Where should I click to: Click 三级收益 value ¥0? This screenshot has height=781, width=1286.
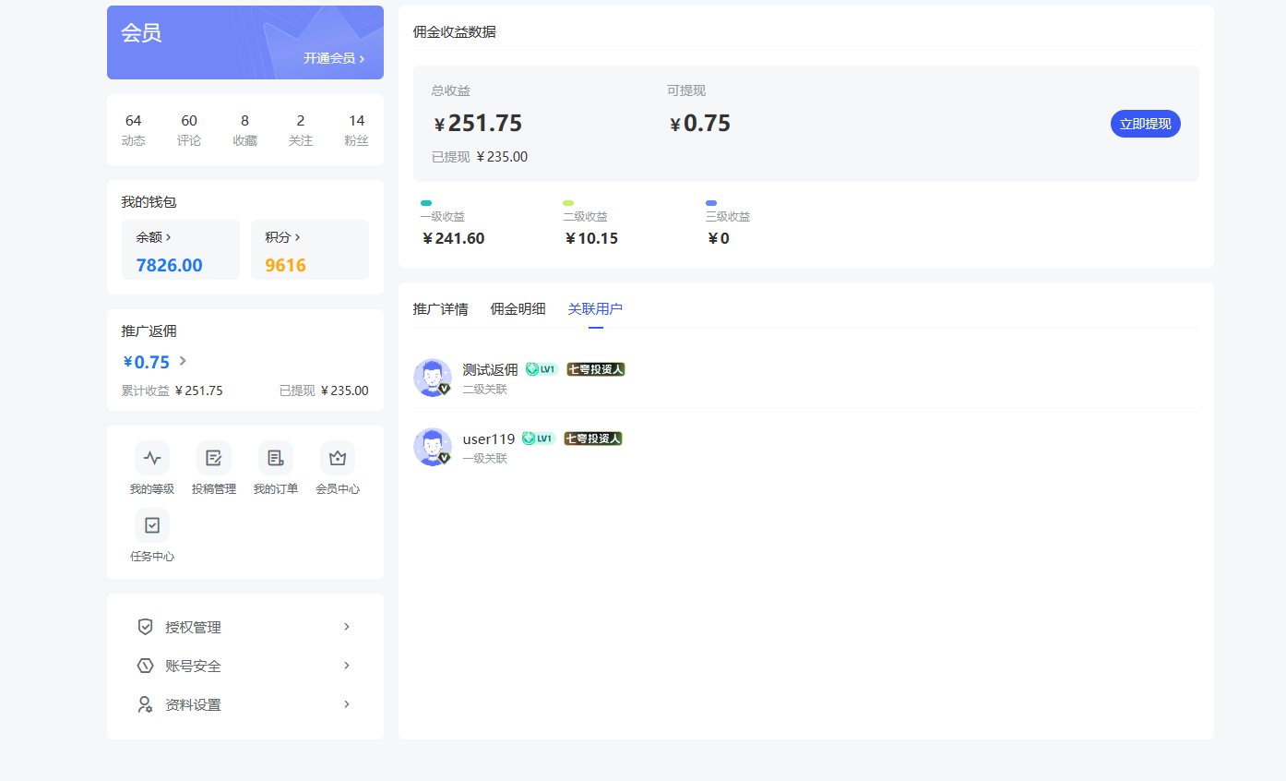coord(718,238)
